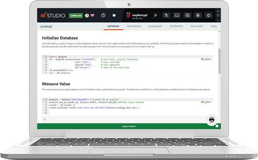
Task: Click the book documentation icon
Action: [x=177, y=15]
